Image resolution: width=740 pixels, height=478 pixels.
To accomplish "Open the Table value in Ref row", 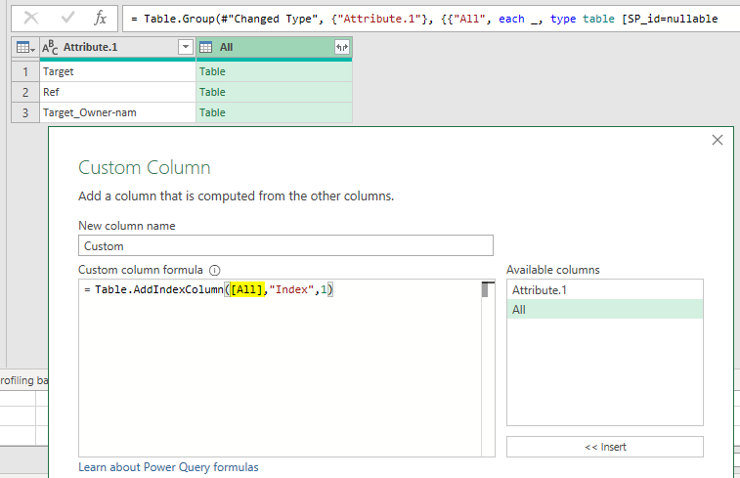I will 212,92.
